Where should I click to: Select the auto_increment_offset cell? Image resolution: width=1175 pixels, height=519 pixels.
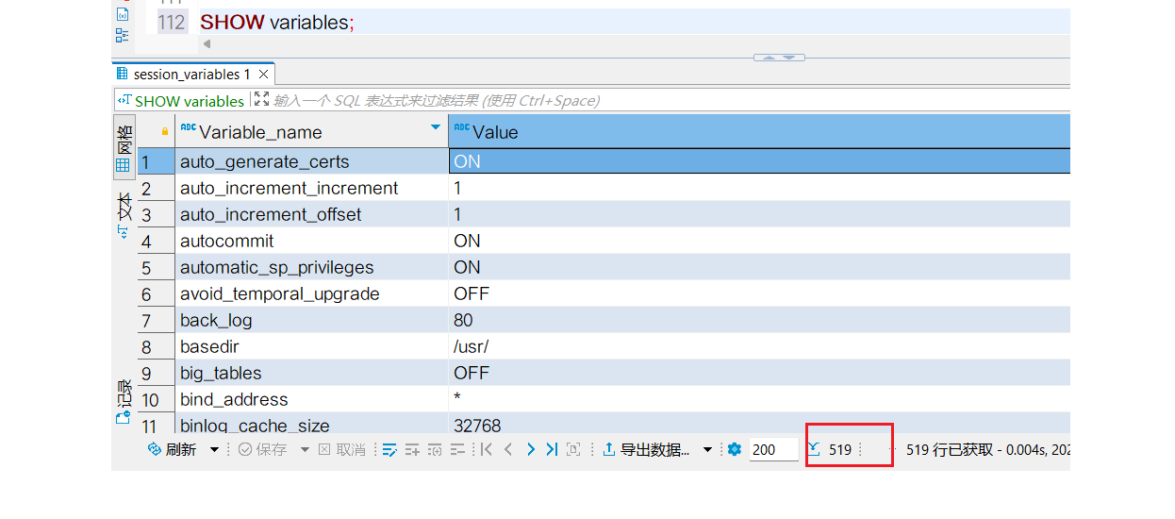pos(311,214)
